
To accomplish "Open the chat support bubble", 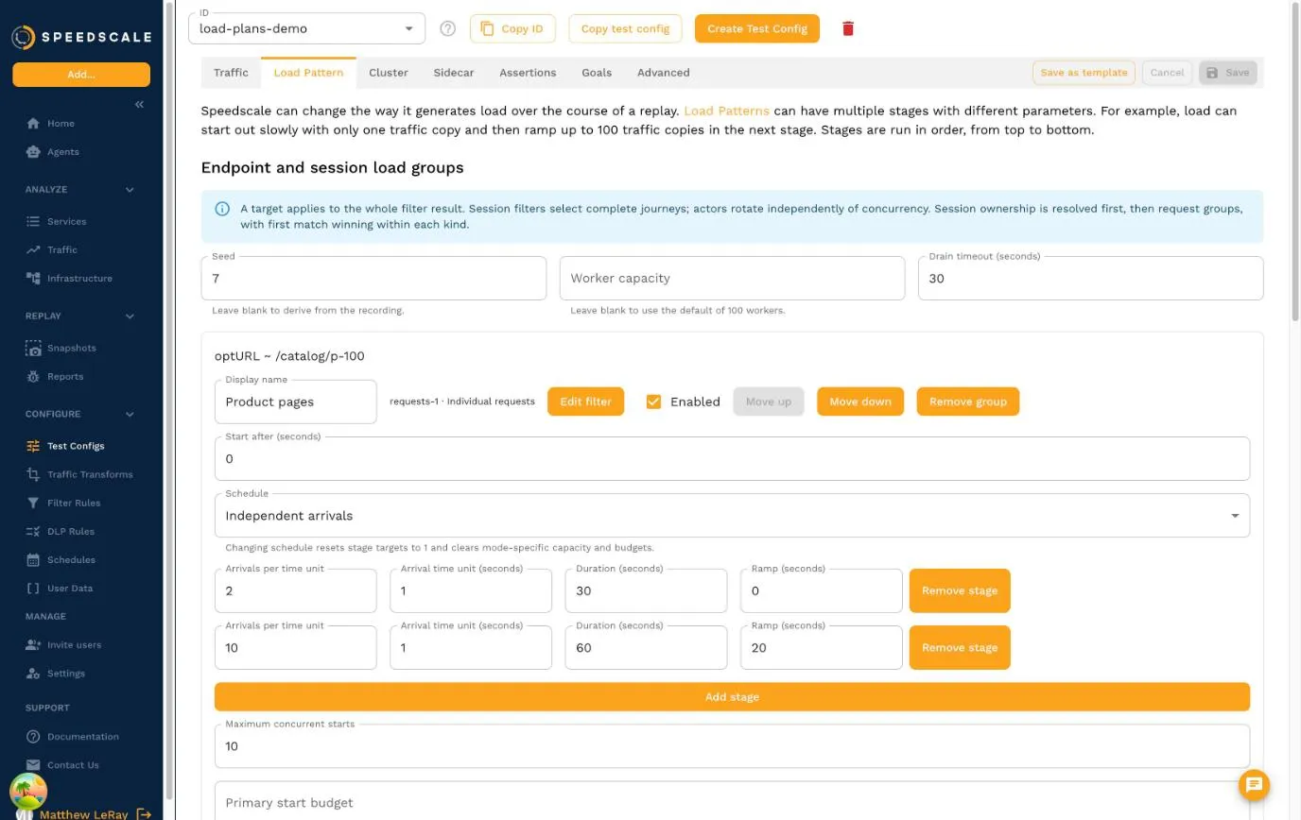I will point(1255,784).
